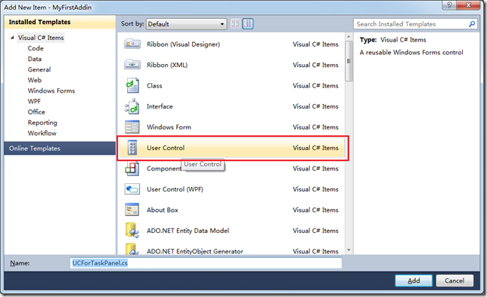Switch to small icons view

(235, 24)
